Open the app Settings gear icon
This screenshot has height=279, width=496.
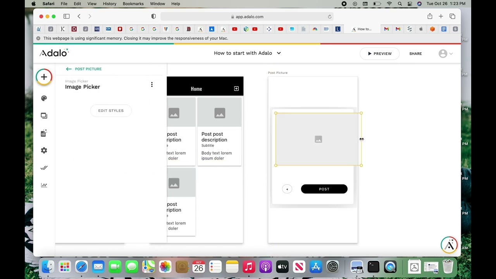tap(44, 150)
